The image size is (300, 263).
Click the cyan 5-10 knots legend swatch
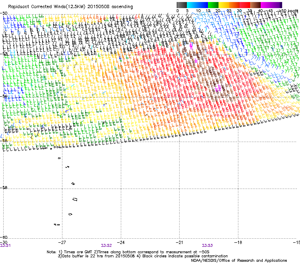(192, 5)
